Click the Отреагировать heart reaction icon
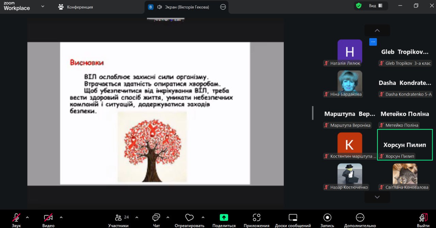Viewport: 436px width, 228px height. (x=189, y=218)
